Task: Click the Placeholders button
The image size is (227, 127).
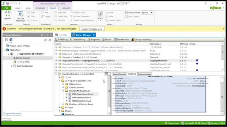Action: coord(121,40)
